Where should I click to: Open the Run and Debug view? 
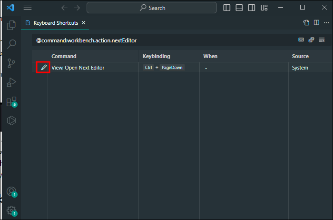point(11,82)
